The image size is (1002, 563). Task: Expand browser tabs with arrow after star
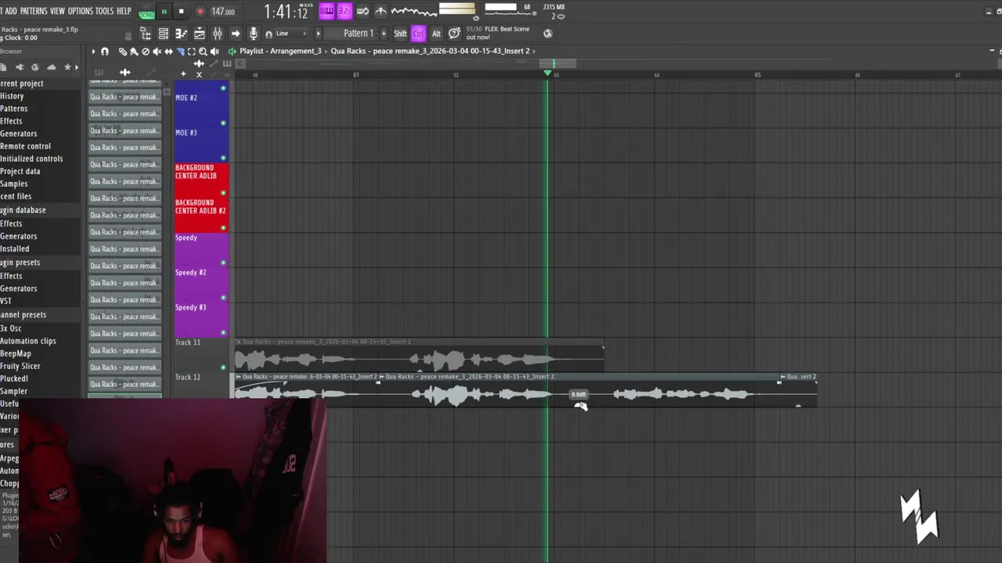[x=77, y=67]
